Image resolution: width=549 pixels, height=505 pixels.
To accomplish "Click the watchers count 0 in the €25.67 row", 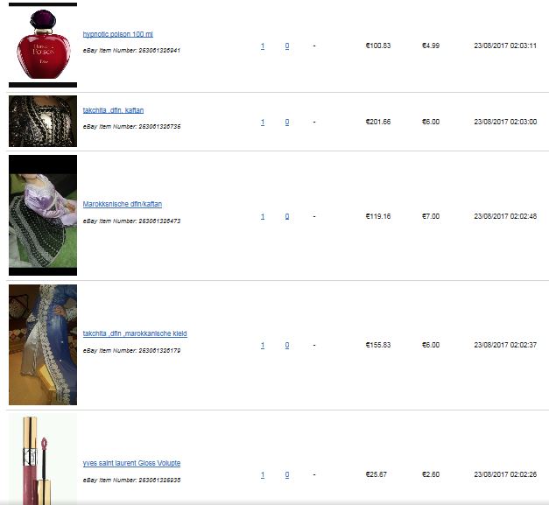I will (287, 475).
